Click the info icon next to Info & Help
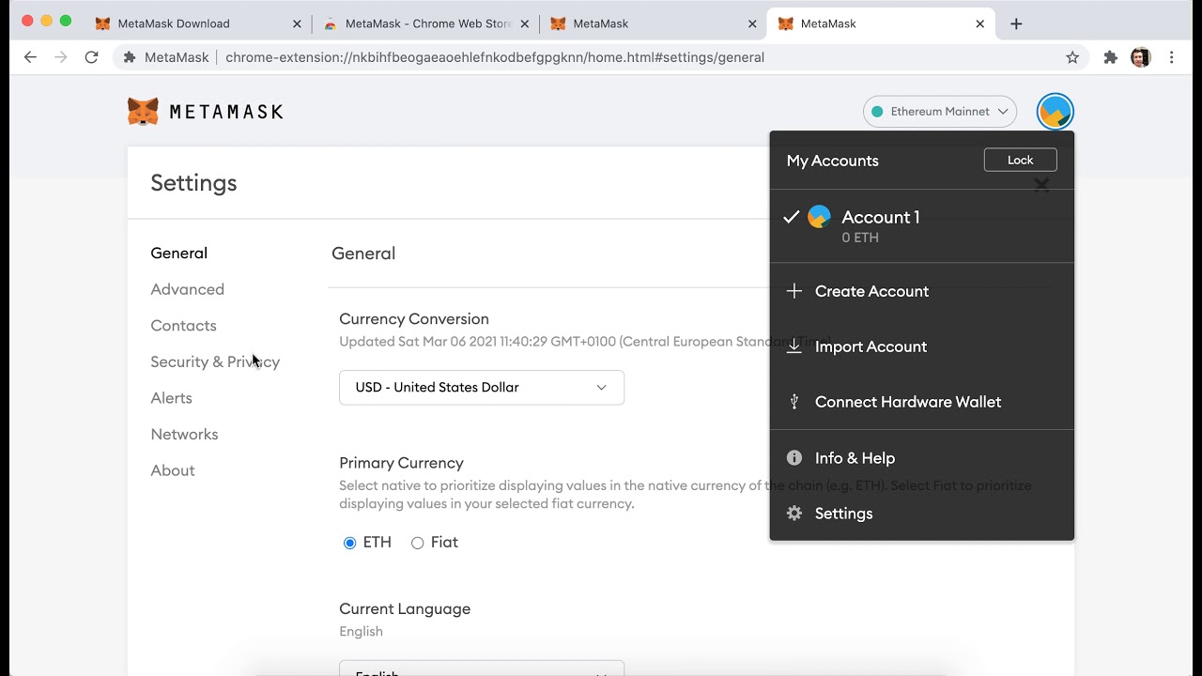1202x676 pixels. click(794, 458)
